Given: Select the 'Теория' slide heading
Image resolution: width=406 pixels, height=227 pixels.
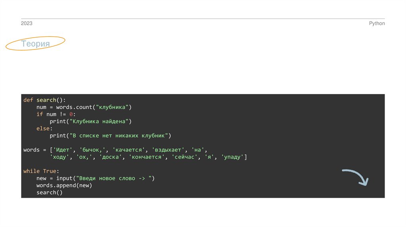Looking at the screenshot, I should click(x=35, y=44).
